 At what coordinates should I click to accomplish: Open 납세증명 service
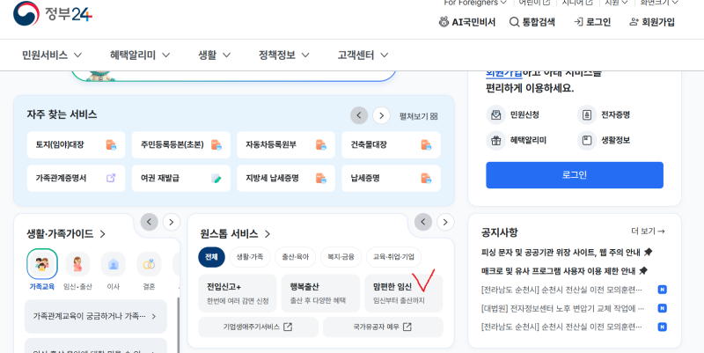pyautogui.click(x=391, y=179)
